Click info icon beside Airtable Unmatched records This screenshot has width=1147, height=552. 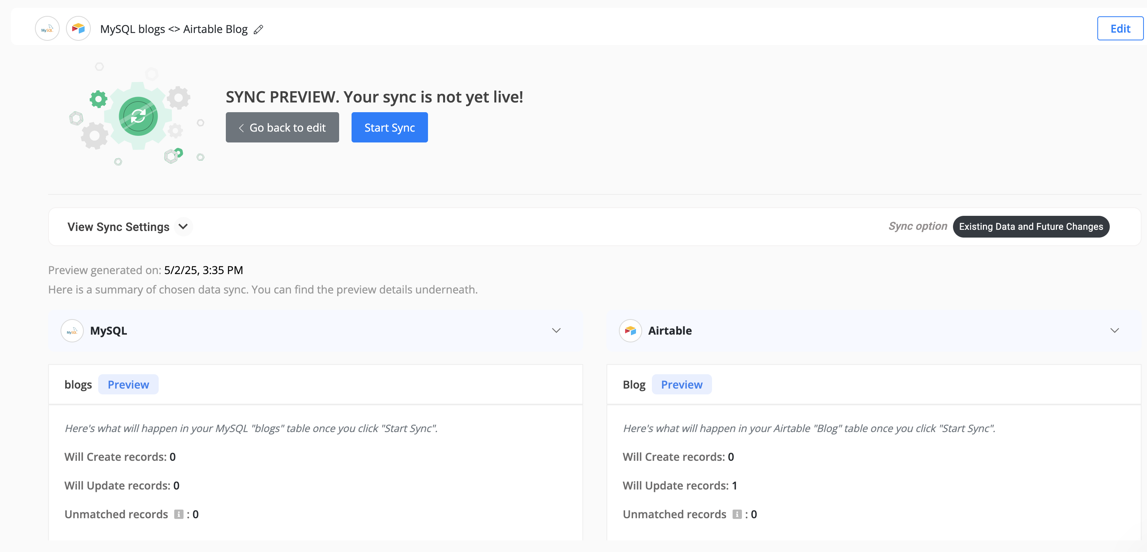tap(737, 515)
